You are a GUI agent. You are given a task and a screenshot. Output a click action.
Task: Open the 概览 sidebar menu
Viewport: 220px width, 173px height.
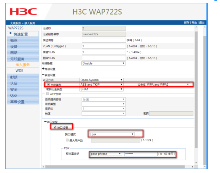(23, 40)
